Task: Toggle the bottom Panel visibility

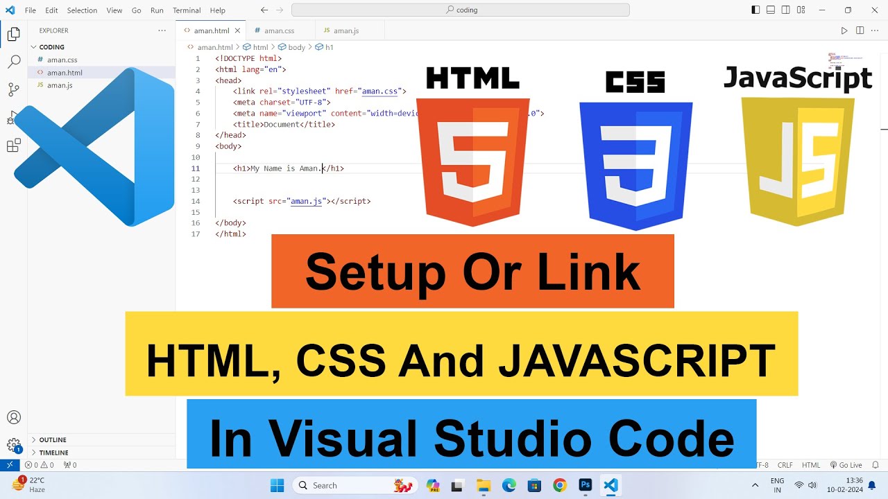Action: (771, 10)
